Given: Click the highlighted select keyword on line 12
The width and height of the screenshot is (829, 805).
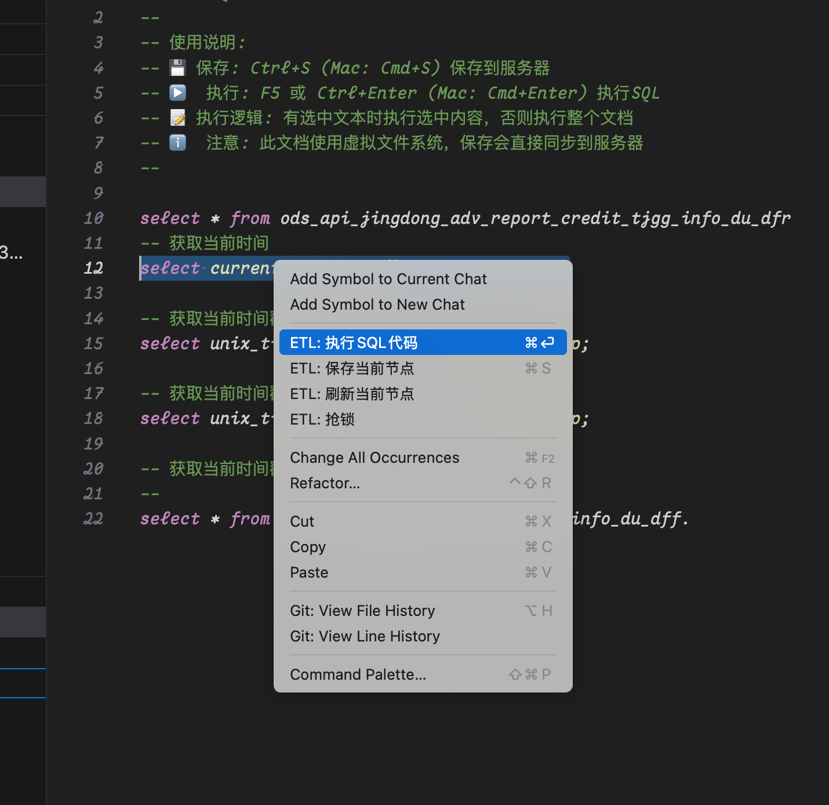Looking at the screenshot, I should pos(170,268).
